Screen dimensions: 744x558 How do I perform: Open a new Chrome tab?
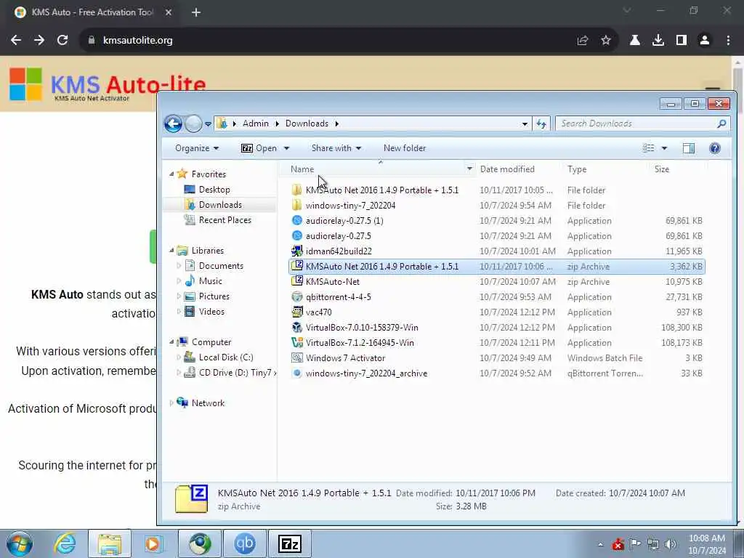(196, 12)
